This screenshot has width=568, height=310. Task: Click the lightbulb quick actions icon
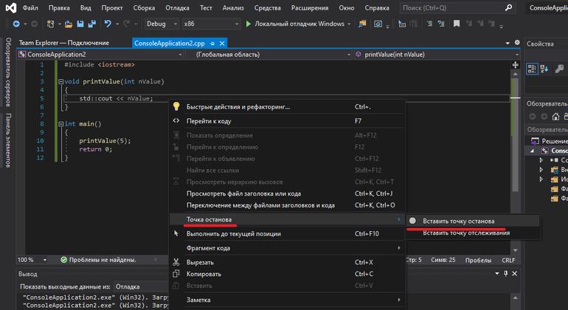[x=176, y=106]
